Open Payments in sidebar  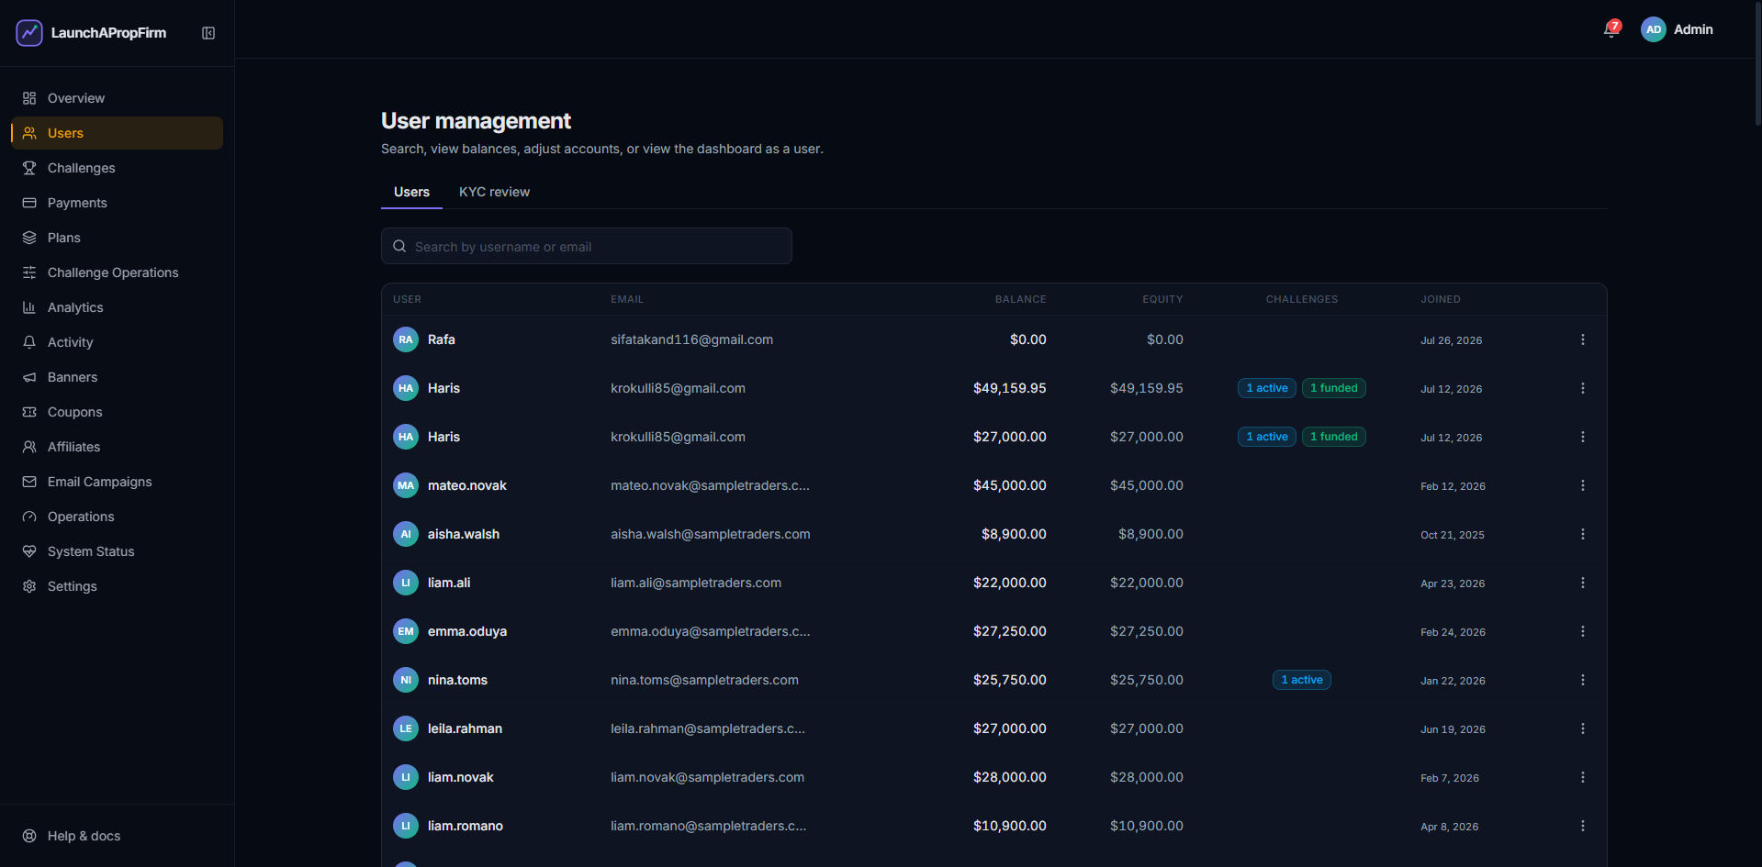[x=117, y=203]
